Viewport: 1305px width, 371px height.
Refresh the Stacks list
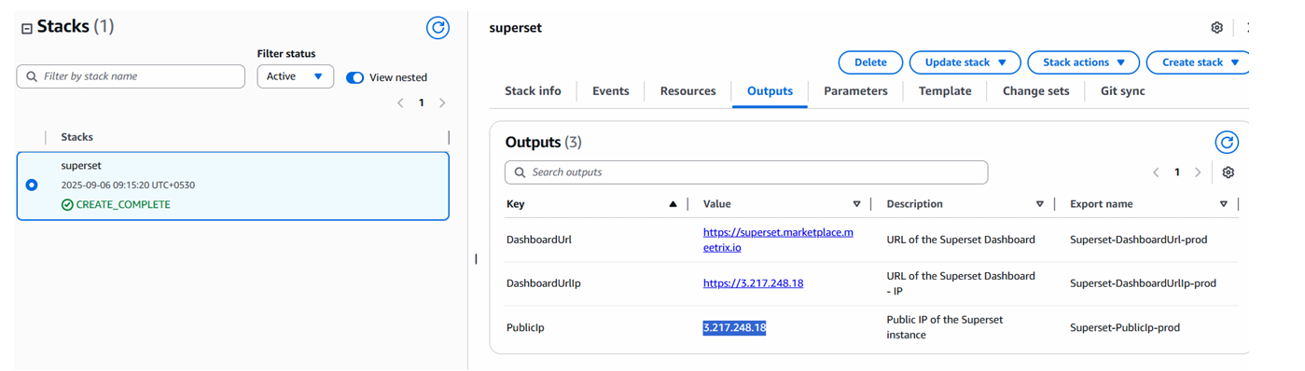click(437, 28)
